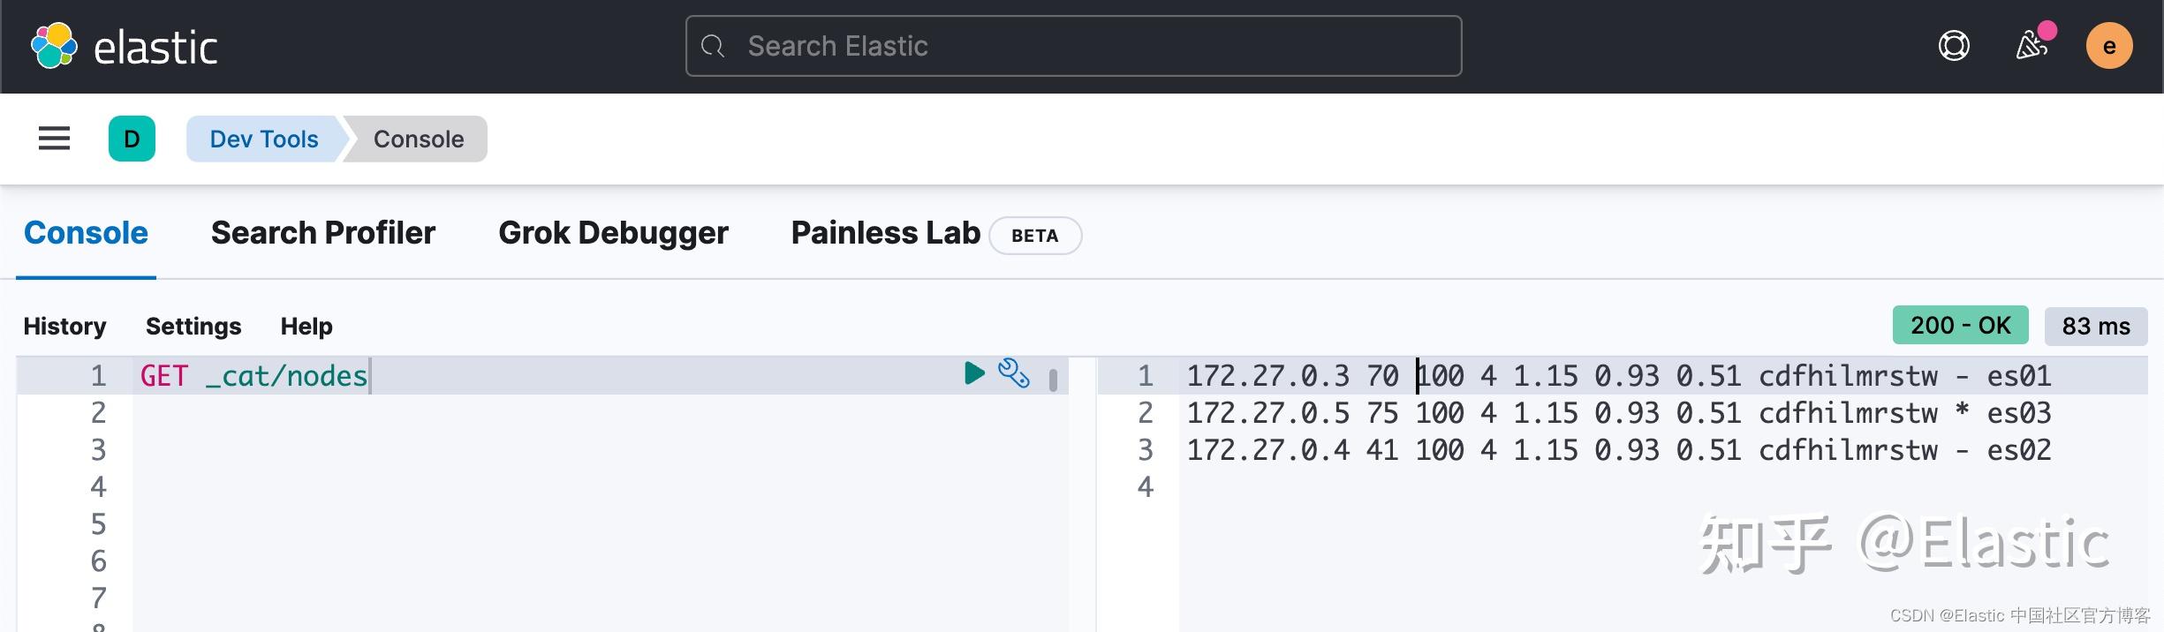Switch to the Search Profiler tab
Viewport: 2164px width, 632px height.
pyautogui.click(x=323, y=233)
